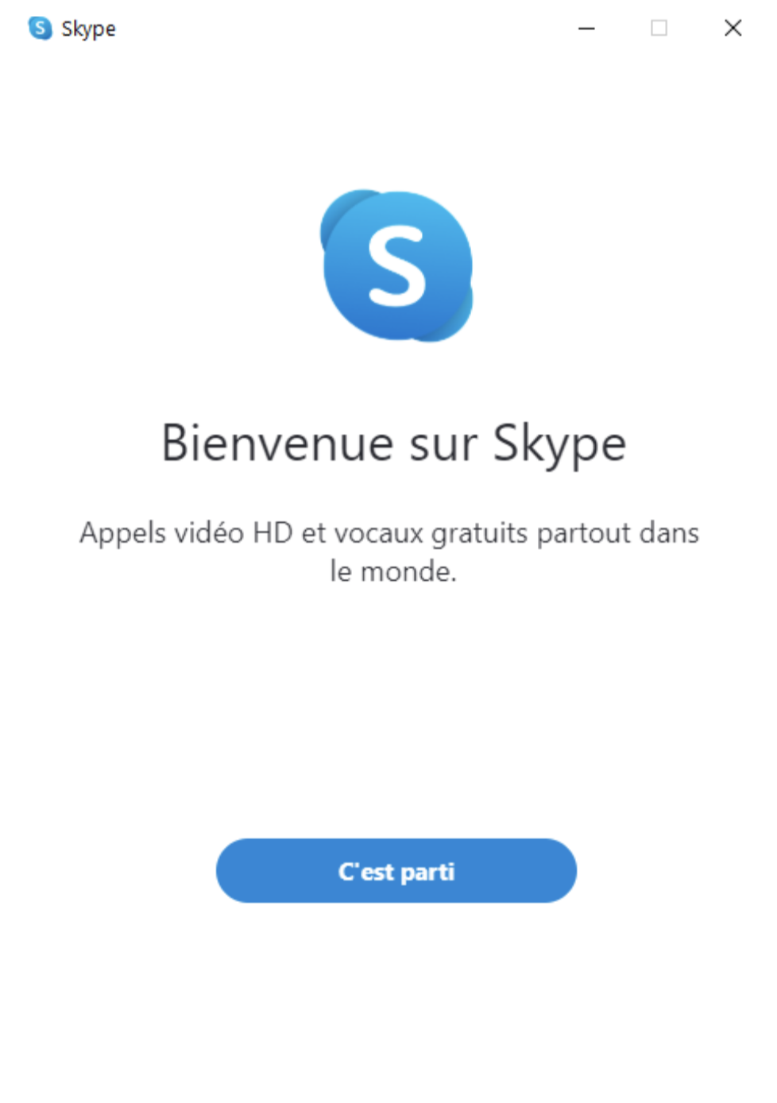Click the white S letter inside logo
The width and height of the screenshot is (777, 1103).
tap(396, 265)
